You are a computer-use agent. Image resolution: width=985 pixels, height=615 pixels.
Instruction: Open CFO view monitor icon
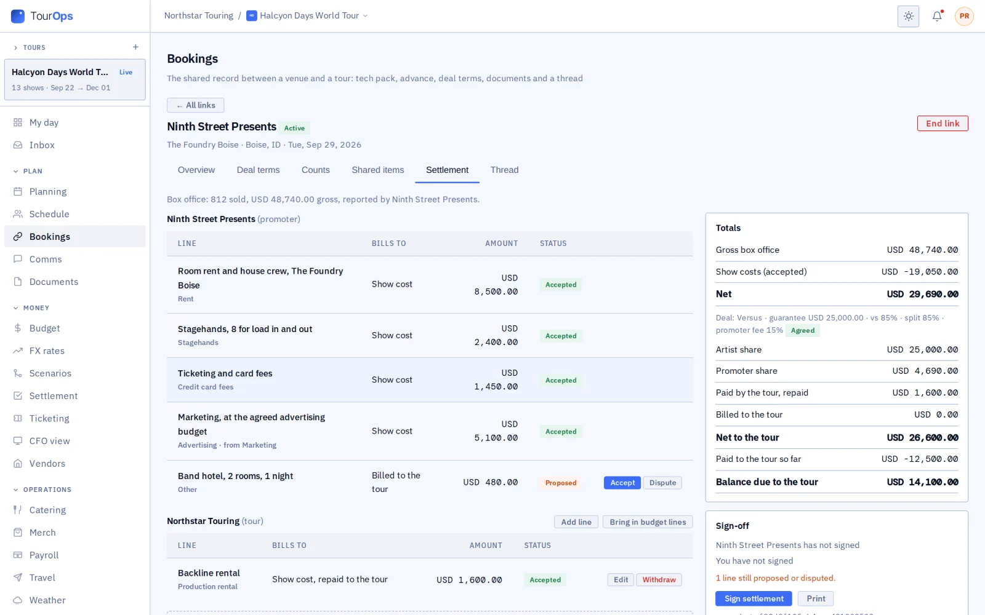[x=18, y=441]
